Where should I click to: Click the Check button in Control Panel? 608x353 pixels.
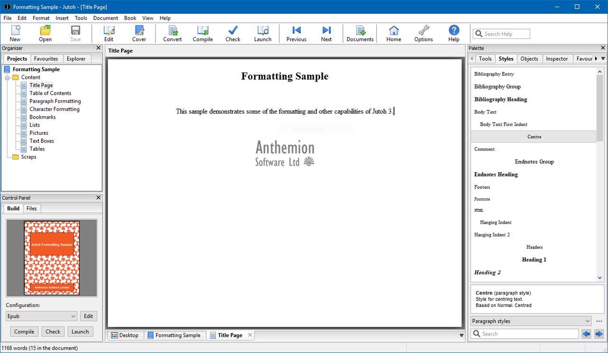click(x=53, y=332)
